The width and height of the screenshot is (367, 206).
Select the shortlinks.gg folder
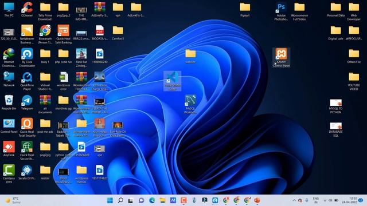coord(64,103)
